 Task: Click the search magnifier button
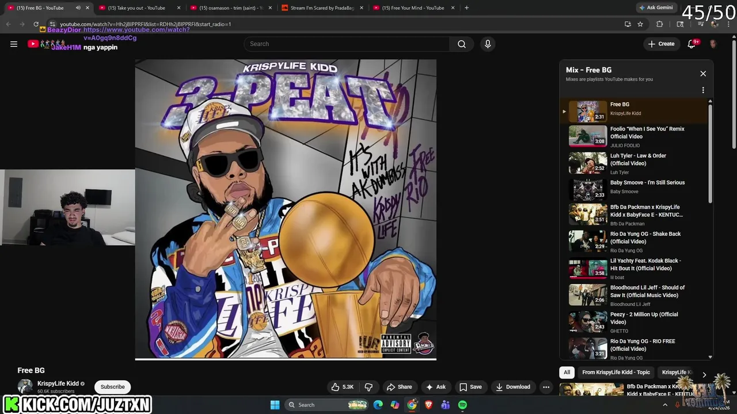pyautogui.click(x=462, y=44)
